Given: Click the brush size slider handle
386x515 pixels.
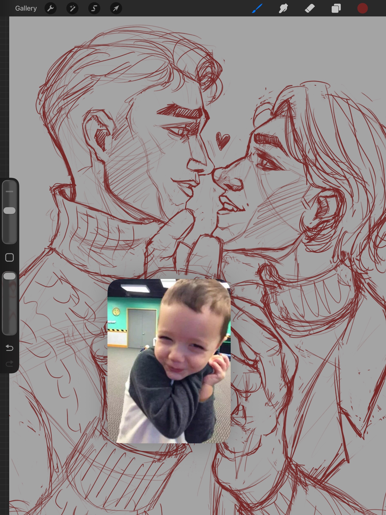Looking at the screenshot, I should [x=10, y=210].
